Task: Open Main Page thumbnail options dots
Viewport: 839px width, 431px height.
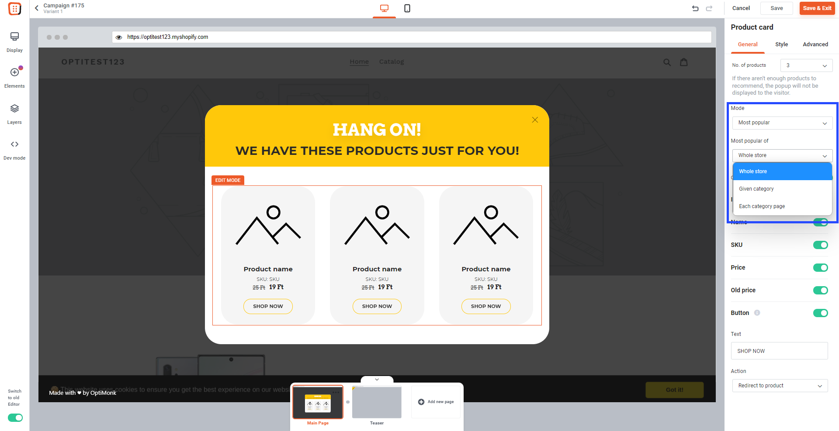Action: [336, 392]
